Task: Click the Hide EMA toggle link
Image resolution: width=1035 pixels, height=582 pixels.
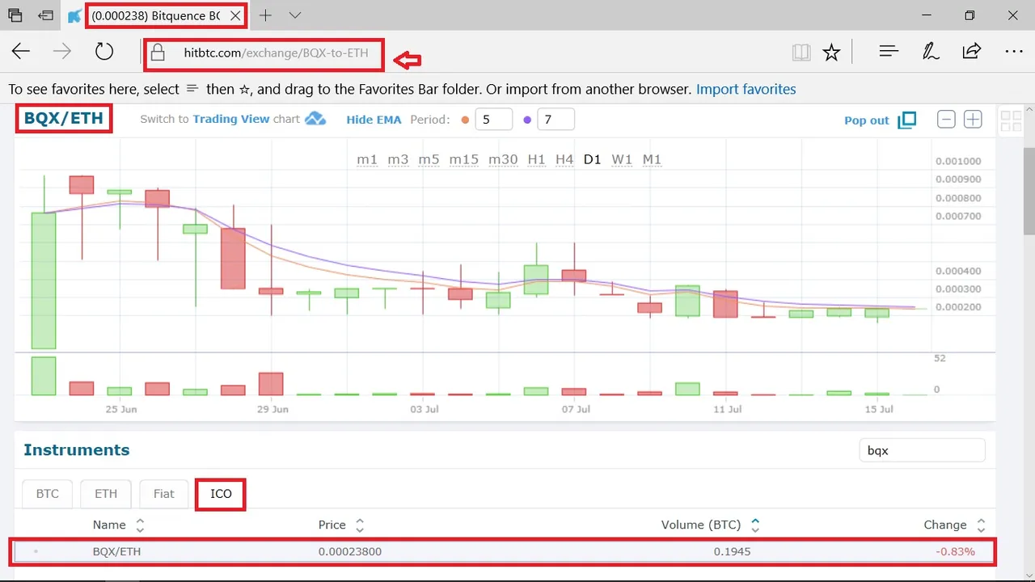Action: click(x=374, y=120)
